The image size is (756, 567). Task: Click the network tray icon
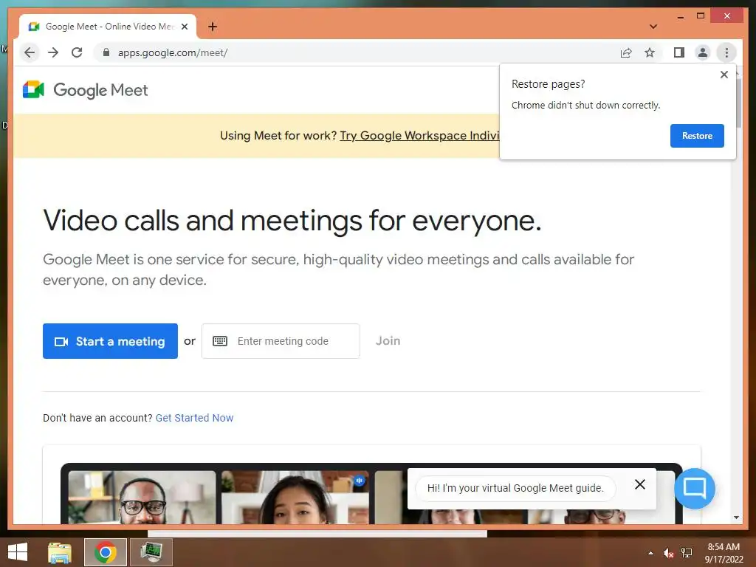click(686, 553)
